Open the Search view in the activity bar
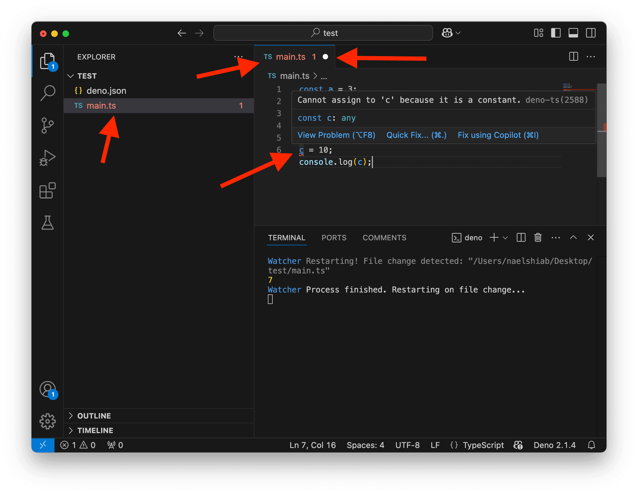This screenshot has width=638, height=494. [48, 92]
